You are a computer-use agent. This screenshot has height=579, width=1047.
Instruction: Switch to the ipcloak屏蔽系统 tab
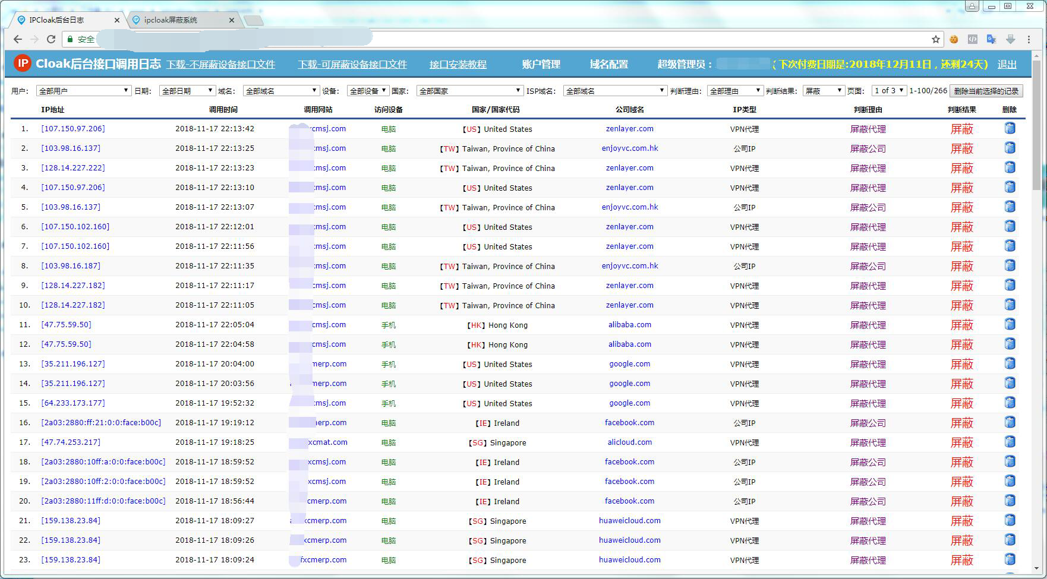[171, 20]
